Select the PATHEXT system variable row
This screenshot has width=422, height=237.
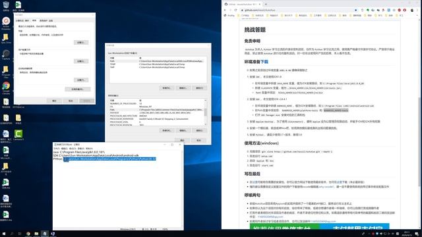tap(157, 113)
